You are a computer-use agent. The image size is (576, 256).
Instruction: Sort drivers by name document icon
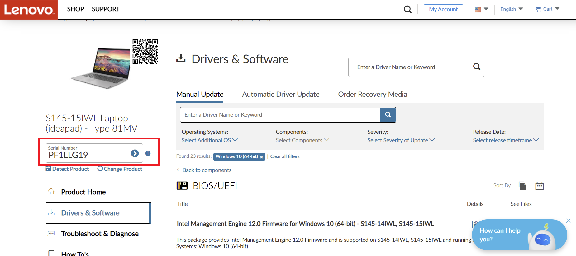pos(522,186)
